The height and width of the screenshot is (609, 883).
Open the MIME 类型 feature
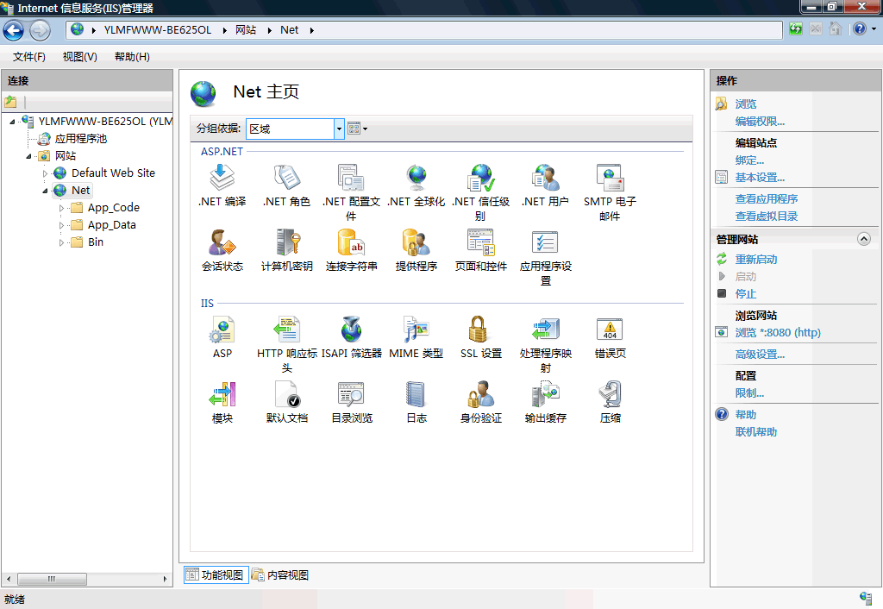tap(416, 337)
